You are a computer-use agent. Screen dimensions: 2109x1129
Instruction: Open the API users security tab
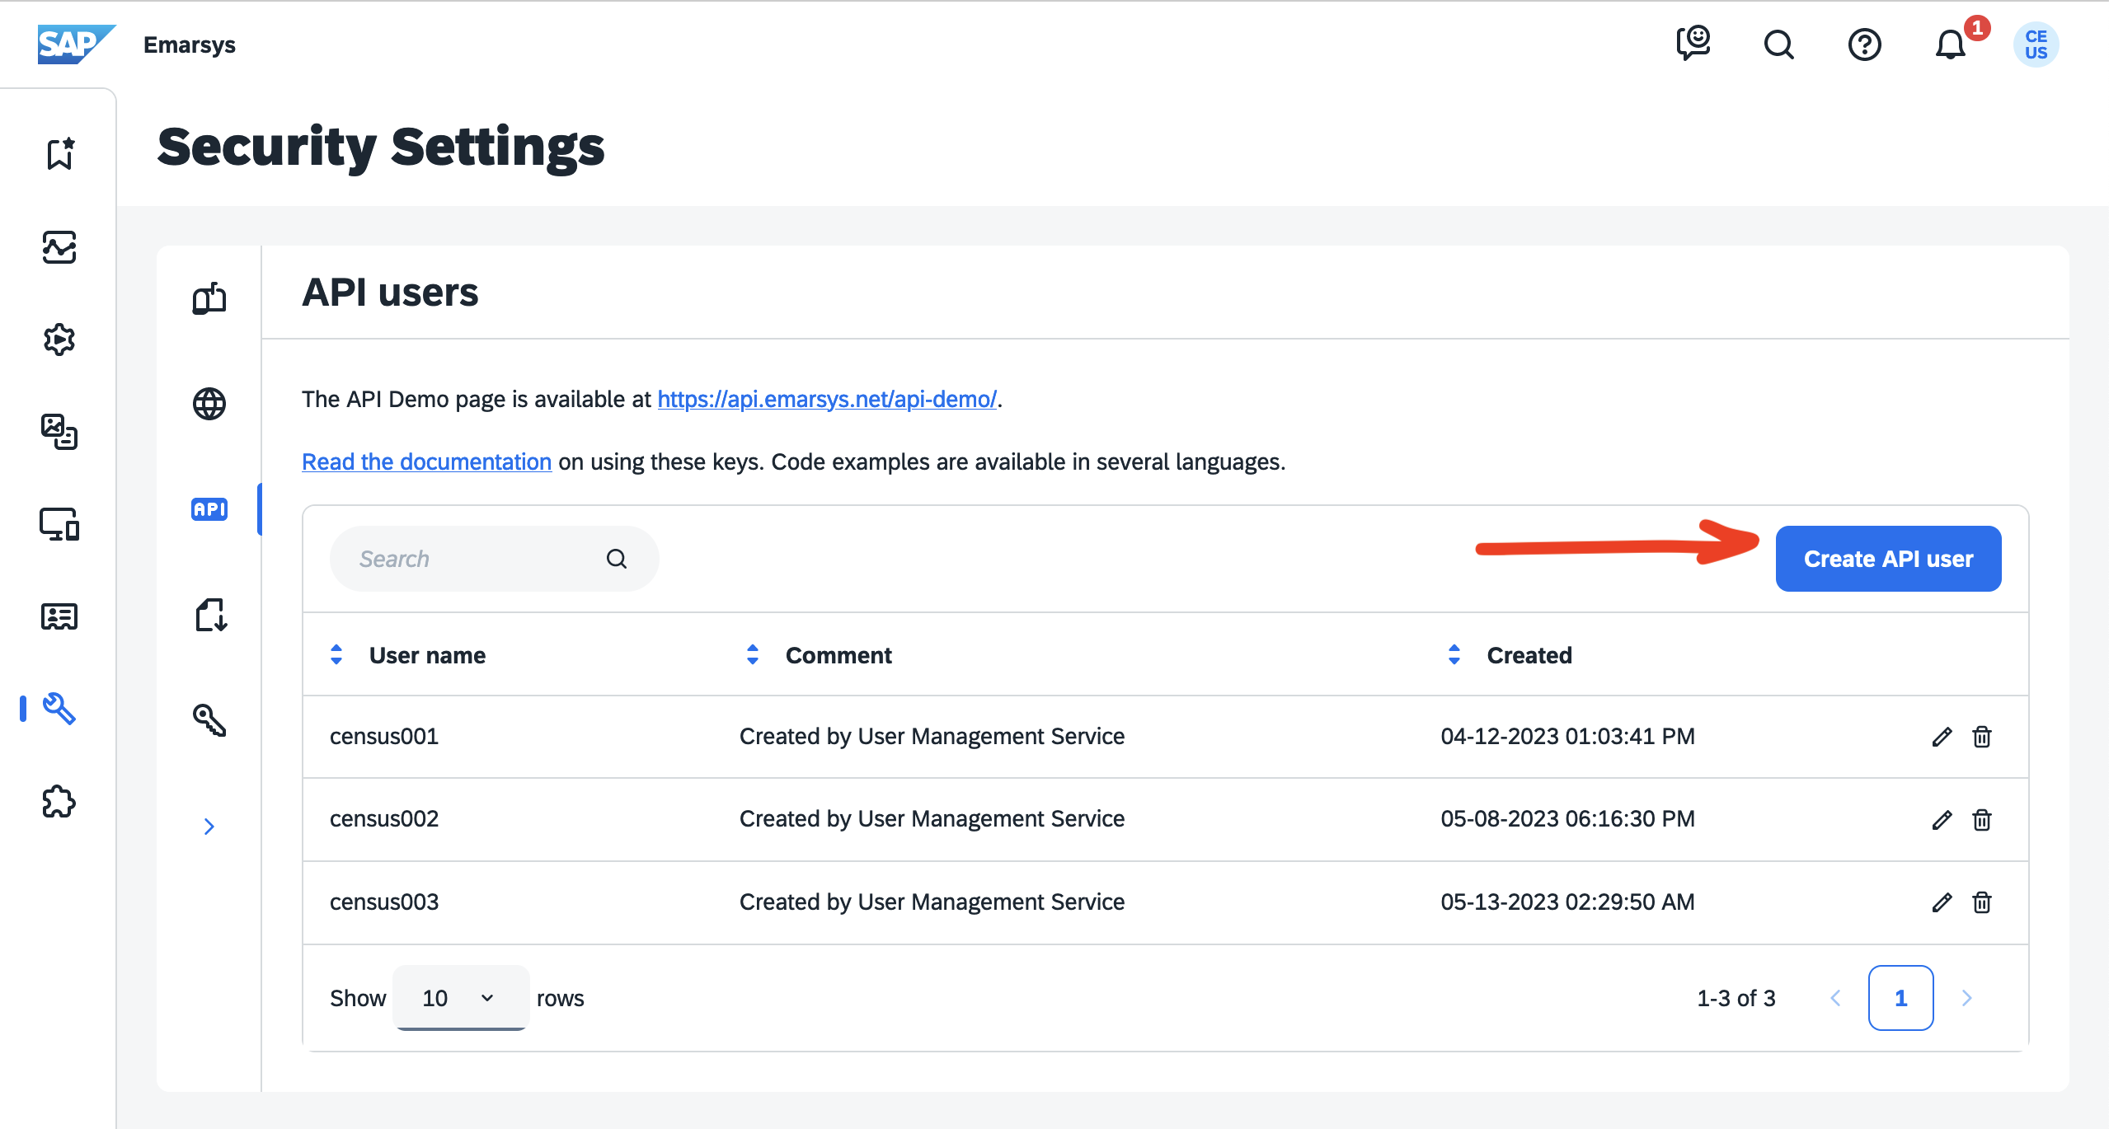(209, 509)
